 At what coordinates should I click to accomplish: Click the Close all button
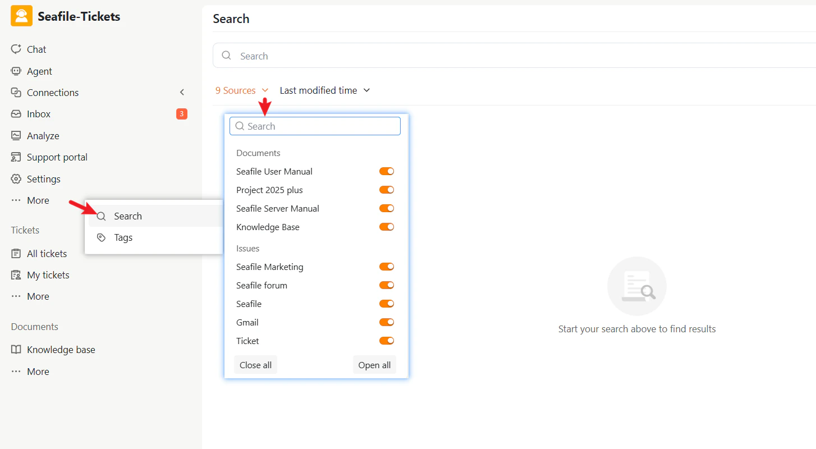pos(255,365)
